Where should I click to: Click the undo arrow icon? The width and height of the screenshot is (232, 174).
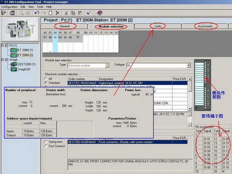click(36, 13)
